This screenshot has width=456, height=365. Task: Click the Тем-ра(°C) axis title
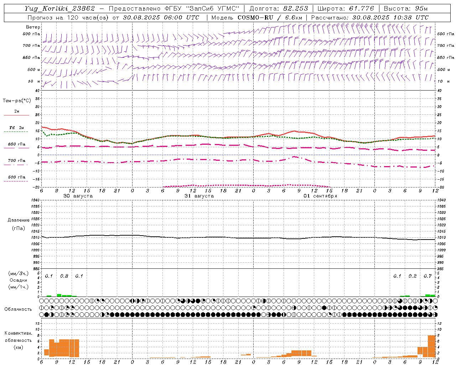coord(17,101)
